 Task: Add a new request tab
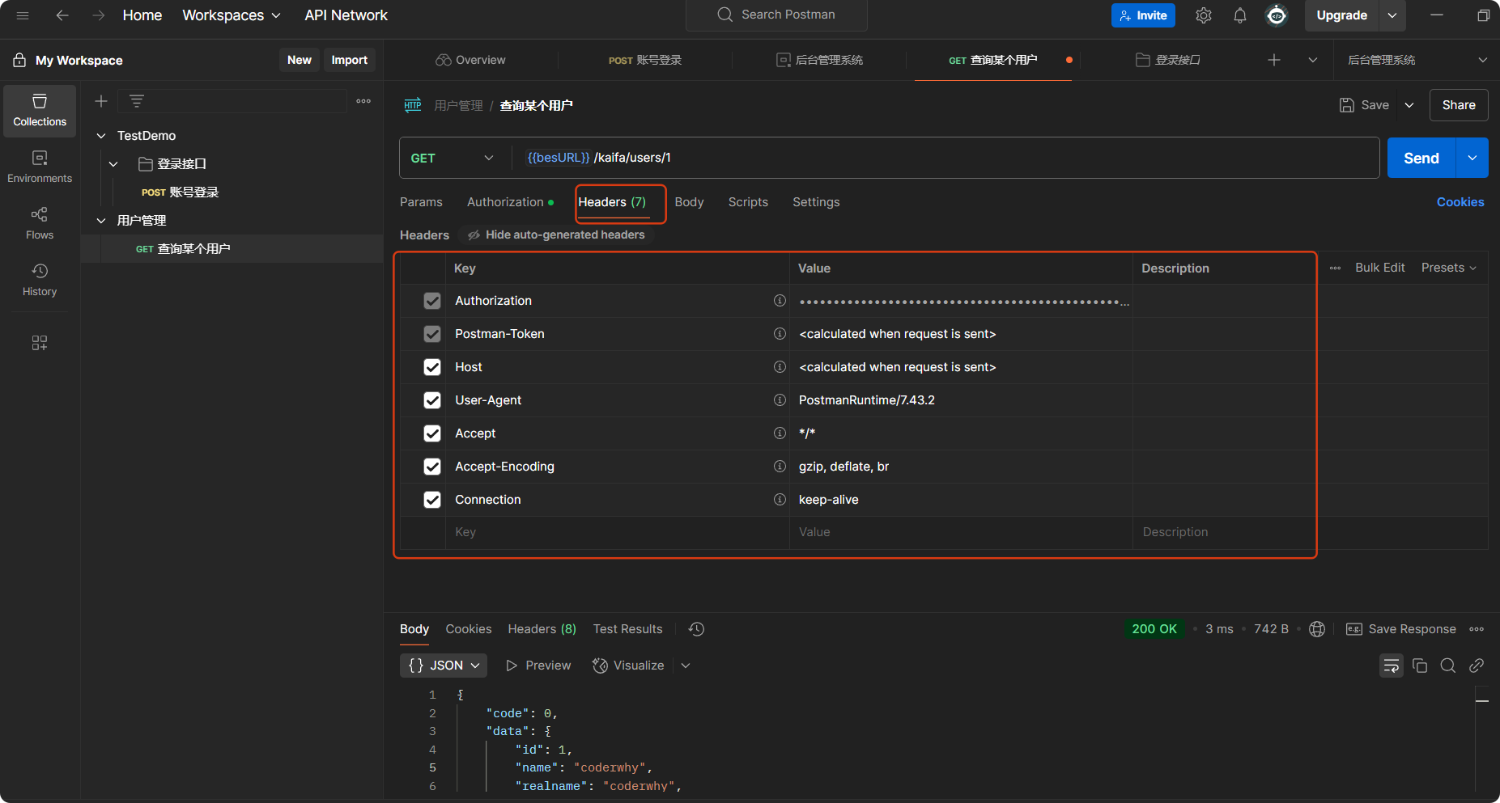point(1274,60)
